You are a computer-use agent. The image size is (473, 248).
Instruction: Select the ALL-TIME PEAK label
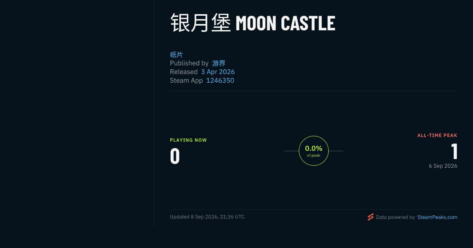437,135
